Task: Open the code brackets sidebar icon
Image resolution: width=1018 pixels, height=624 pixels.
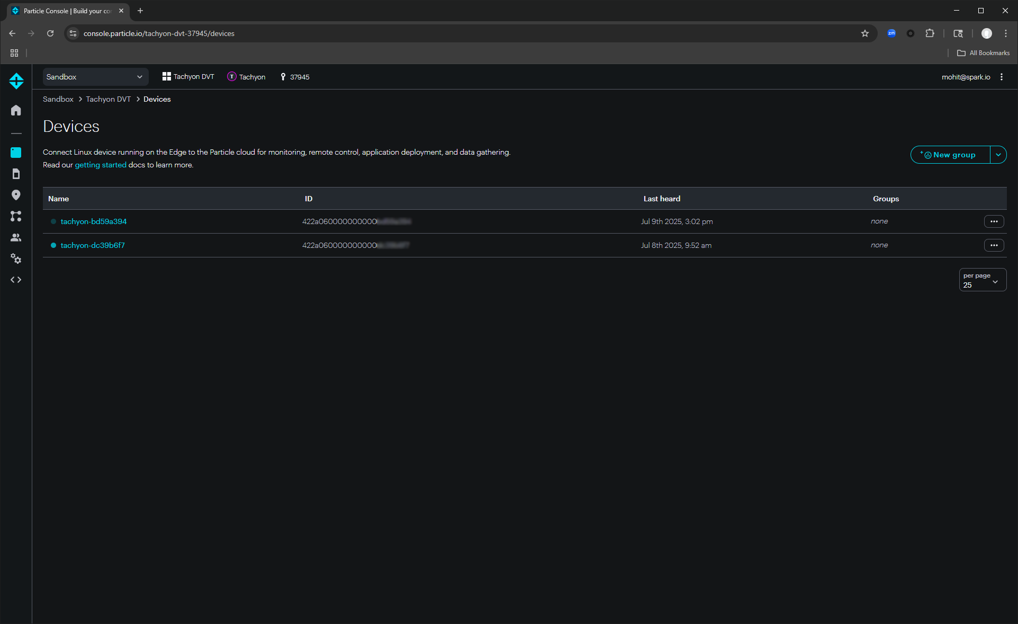Action: point(16,280)
